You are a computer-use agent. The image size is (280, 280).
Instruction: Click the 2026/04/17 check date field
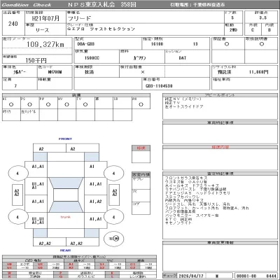pos(191,276)
